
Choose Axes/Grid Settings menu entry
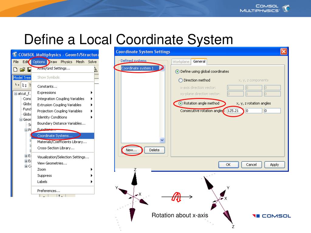pos(63,68)
